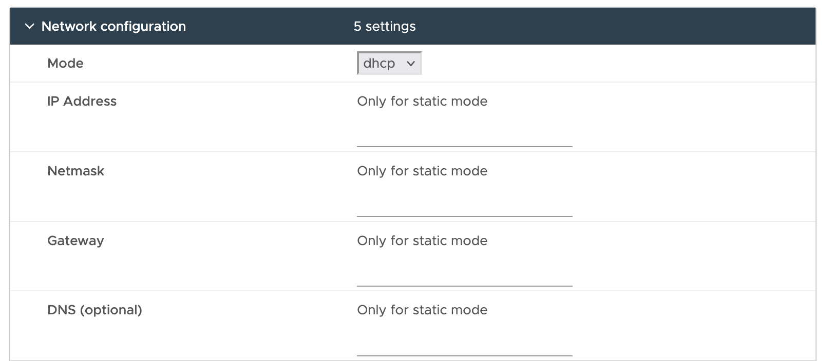
Task: Focus the DNS (optional) input field
Action: (464, 345)
